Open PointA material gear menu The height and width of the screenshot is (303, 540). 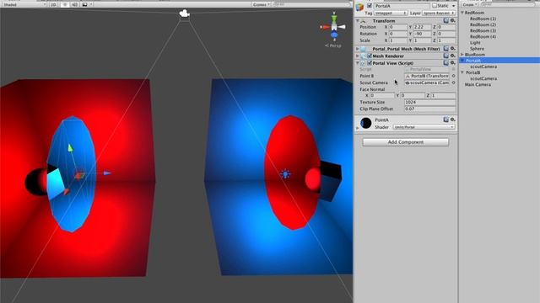click(x=453, y=120)
